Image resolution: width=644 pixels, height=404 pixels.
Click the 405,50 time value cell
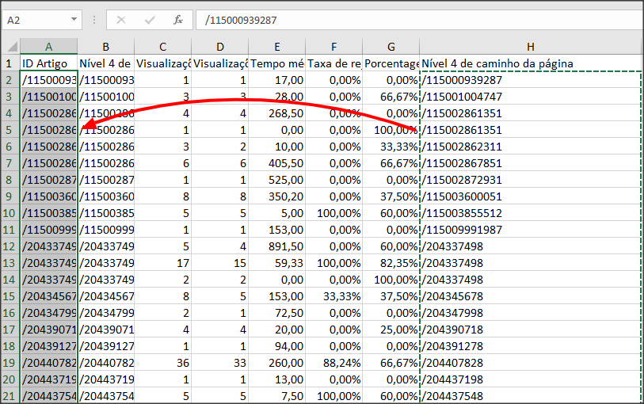276,163
